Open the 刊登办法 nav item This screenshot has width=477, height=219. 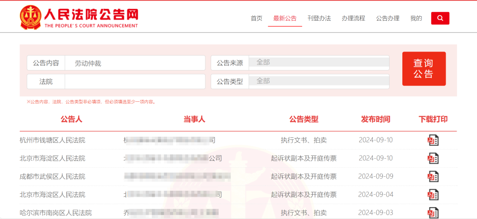[x=319, y=18]
